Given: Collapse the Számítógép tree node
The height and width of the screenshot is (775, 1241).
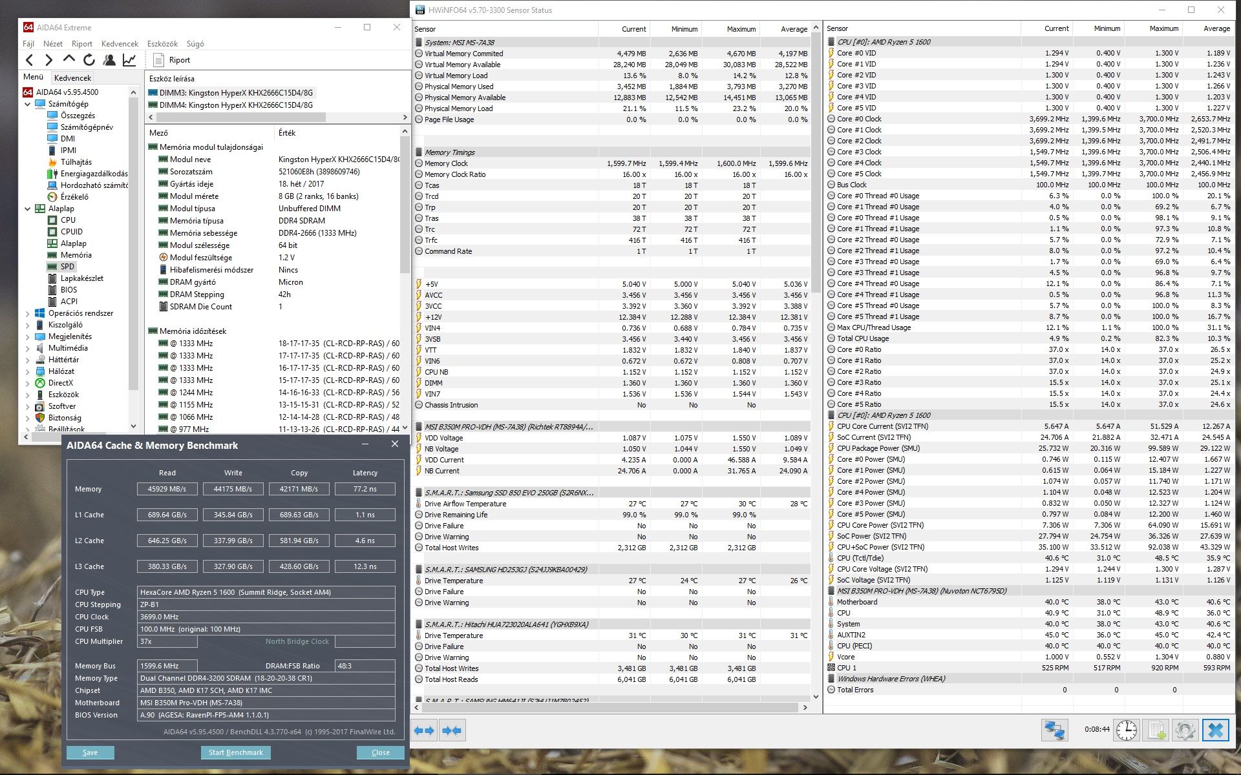Looking at the screenshot, I should [x=28, y=104].
